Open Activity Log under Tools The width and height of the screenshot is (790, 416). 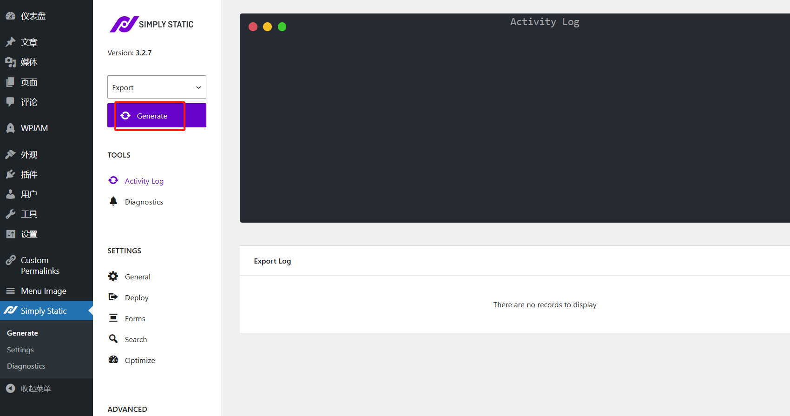pos(144,181)
